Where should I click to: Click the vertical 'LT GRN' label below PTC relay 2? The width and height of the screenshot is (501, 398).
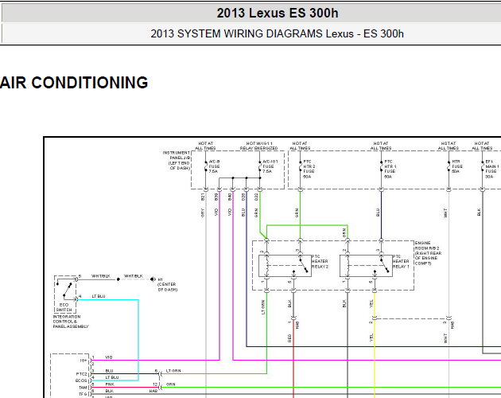tap(263, 307)
